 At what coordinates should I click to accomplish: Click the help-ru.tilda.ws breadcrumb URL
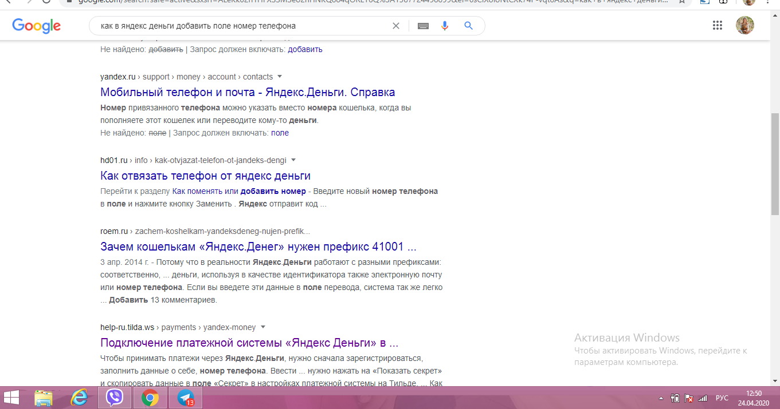pos(178,327)
